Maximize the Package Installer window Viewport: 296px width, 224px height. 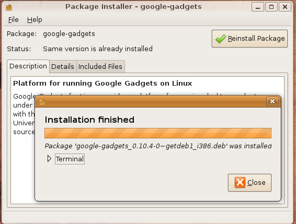point(271,7)
